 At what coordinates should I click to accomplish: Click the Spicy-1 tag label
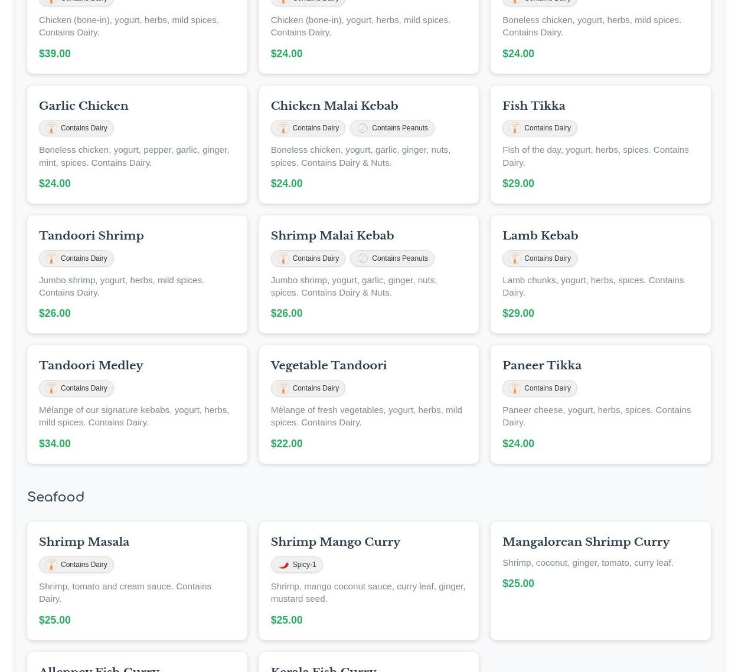tap(304, 565)
